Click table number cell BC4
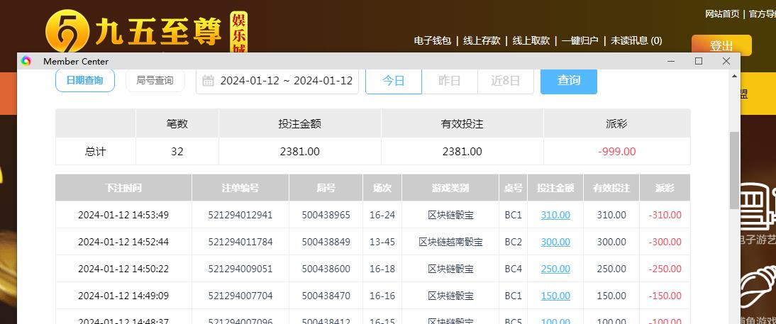 pyautogui.click(x=514, y=269)
